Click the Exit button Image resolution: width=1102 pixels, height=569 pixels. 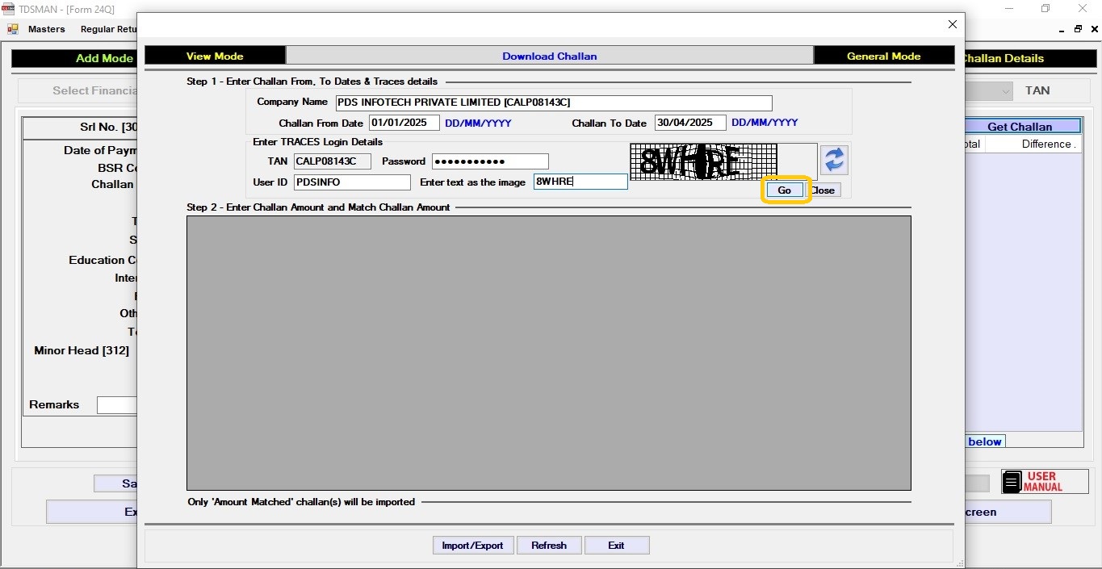pyautogui.click(x=616, y=546)
